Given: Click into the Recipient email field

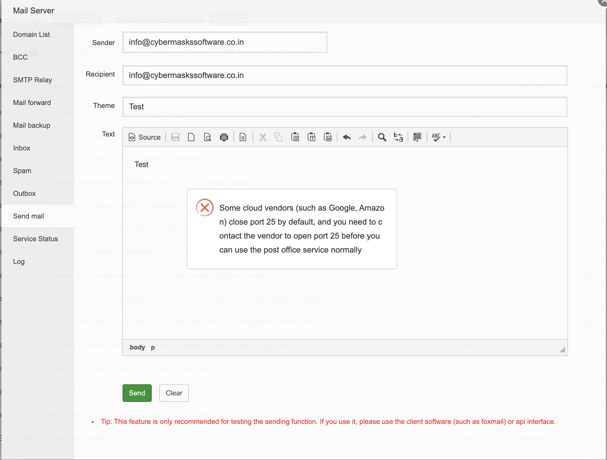Looking at the screenshot, I should (x=345, y=75).
